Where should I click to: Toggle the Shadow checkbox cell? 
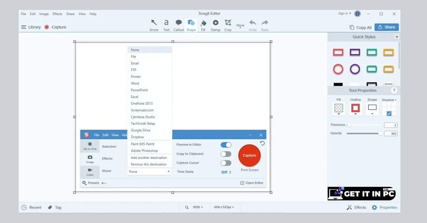[389, 114]
